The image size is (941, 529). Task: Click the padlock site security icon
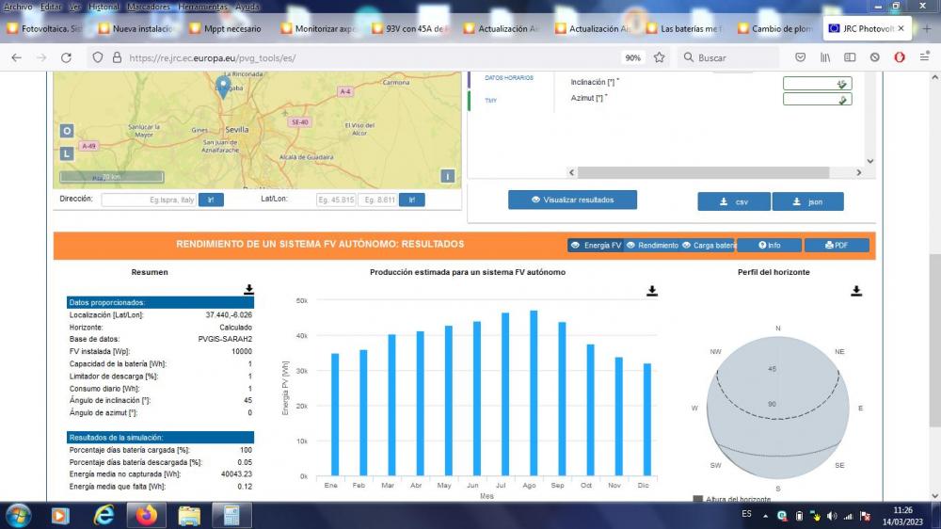tap(117, 57)
